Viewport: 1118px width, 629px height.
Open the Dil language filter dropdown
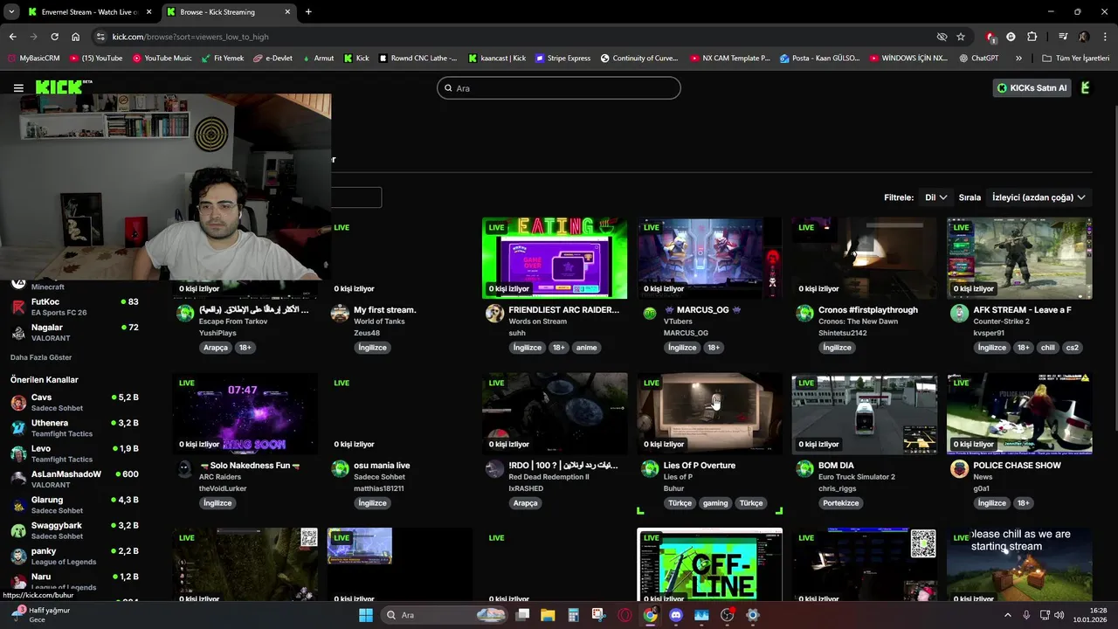pos(936,197)
